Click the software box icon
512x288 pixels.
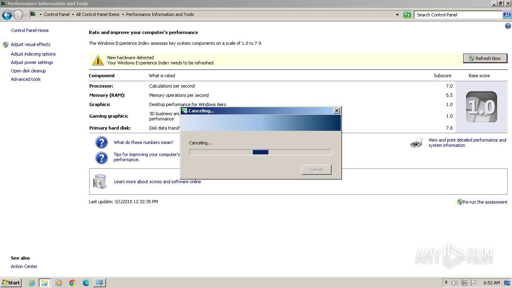pyautogui.click(x=100, y=182)
